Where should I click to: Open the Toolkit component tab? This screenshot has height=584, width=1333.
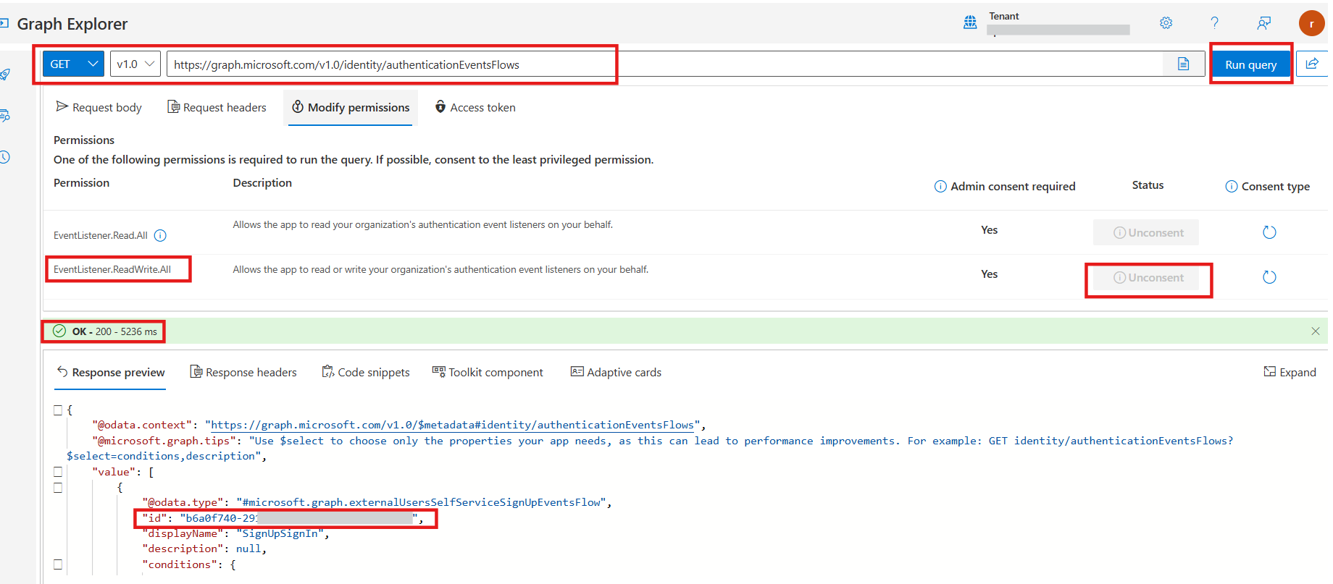488,372
